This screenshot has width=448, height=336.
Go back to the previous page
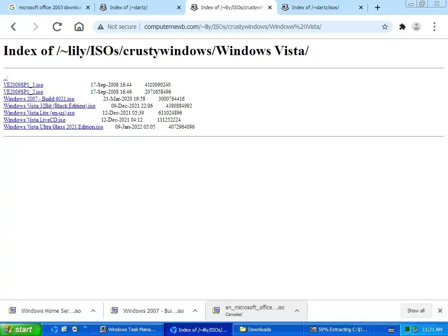[x=13, y=27]
